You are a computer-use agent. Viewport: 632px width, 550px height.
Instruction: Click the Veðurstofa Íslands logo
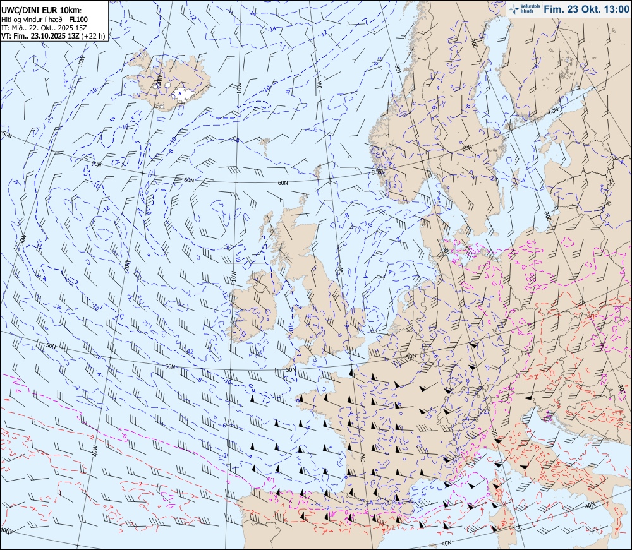click(x=523, y=9)
